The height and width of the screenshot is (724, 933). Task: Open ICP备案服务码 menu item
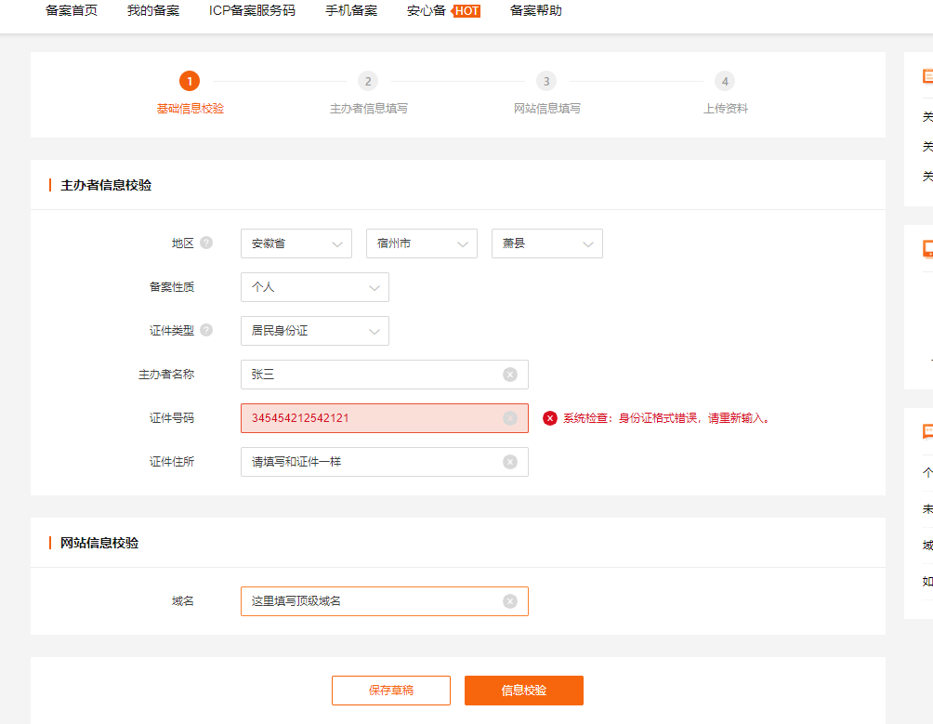pyautogui.click(x=252, y=11)
